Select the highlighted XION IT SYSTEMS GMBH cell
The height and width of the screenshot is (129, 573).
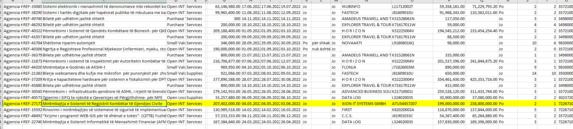[x=364, y=104]
